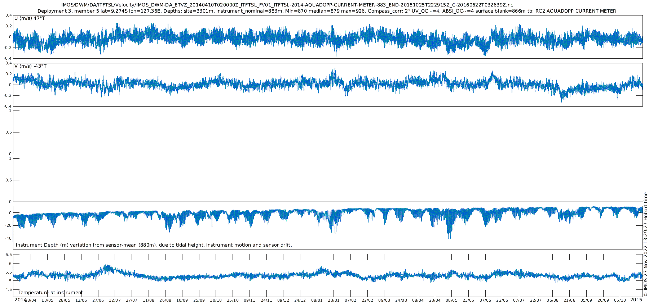This screenshot has width=649, height=306.
Task: Select the '22/06' date tick label
Action: click(502, 300)
